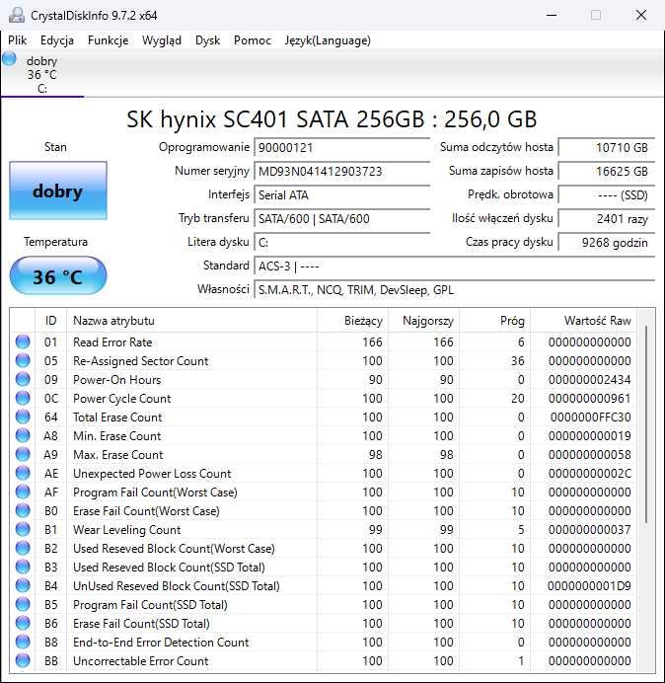Open the Dysk menu
This screenshot has height=683, width=665.
(x=207, y=40)
